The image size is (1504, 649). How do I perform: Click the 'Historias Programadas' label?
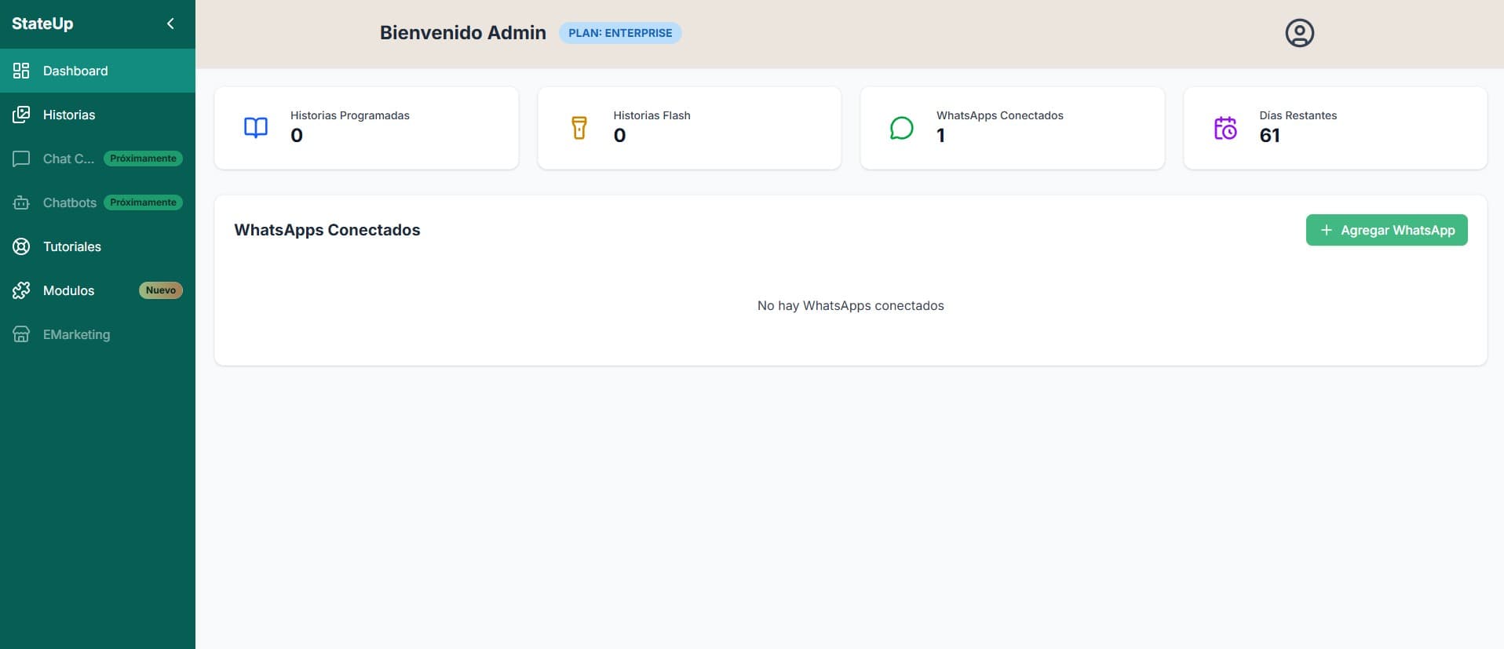(350, 115)
